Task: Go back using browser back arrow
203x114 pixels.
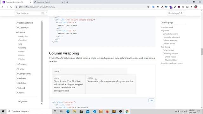Action: tap(3, 7)
